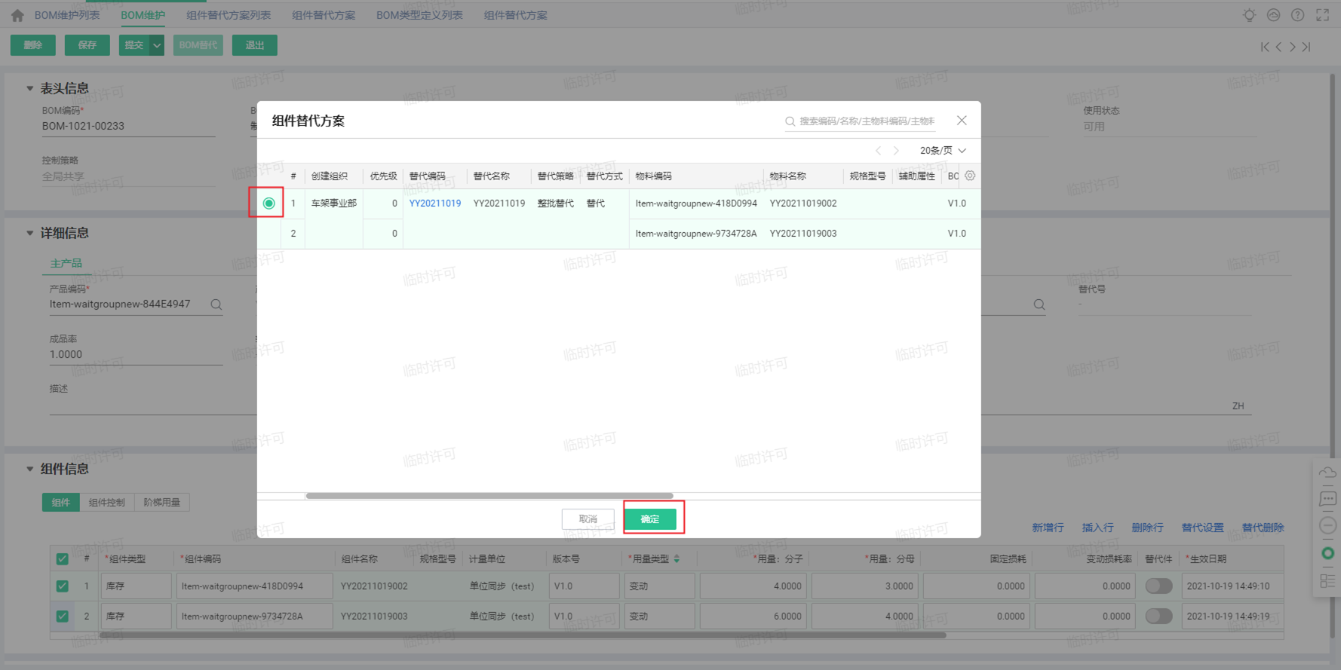Viewport: 1341px width, 670px height.
Task: Expand the 提交 button dropdown arrow
Action: [157, 45]
